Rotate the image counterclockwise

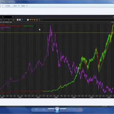70,110
